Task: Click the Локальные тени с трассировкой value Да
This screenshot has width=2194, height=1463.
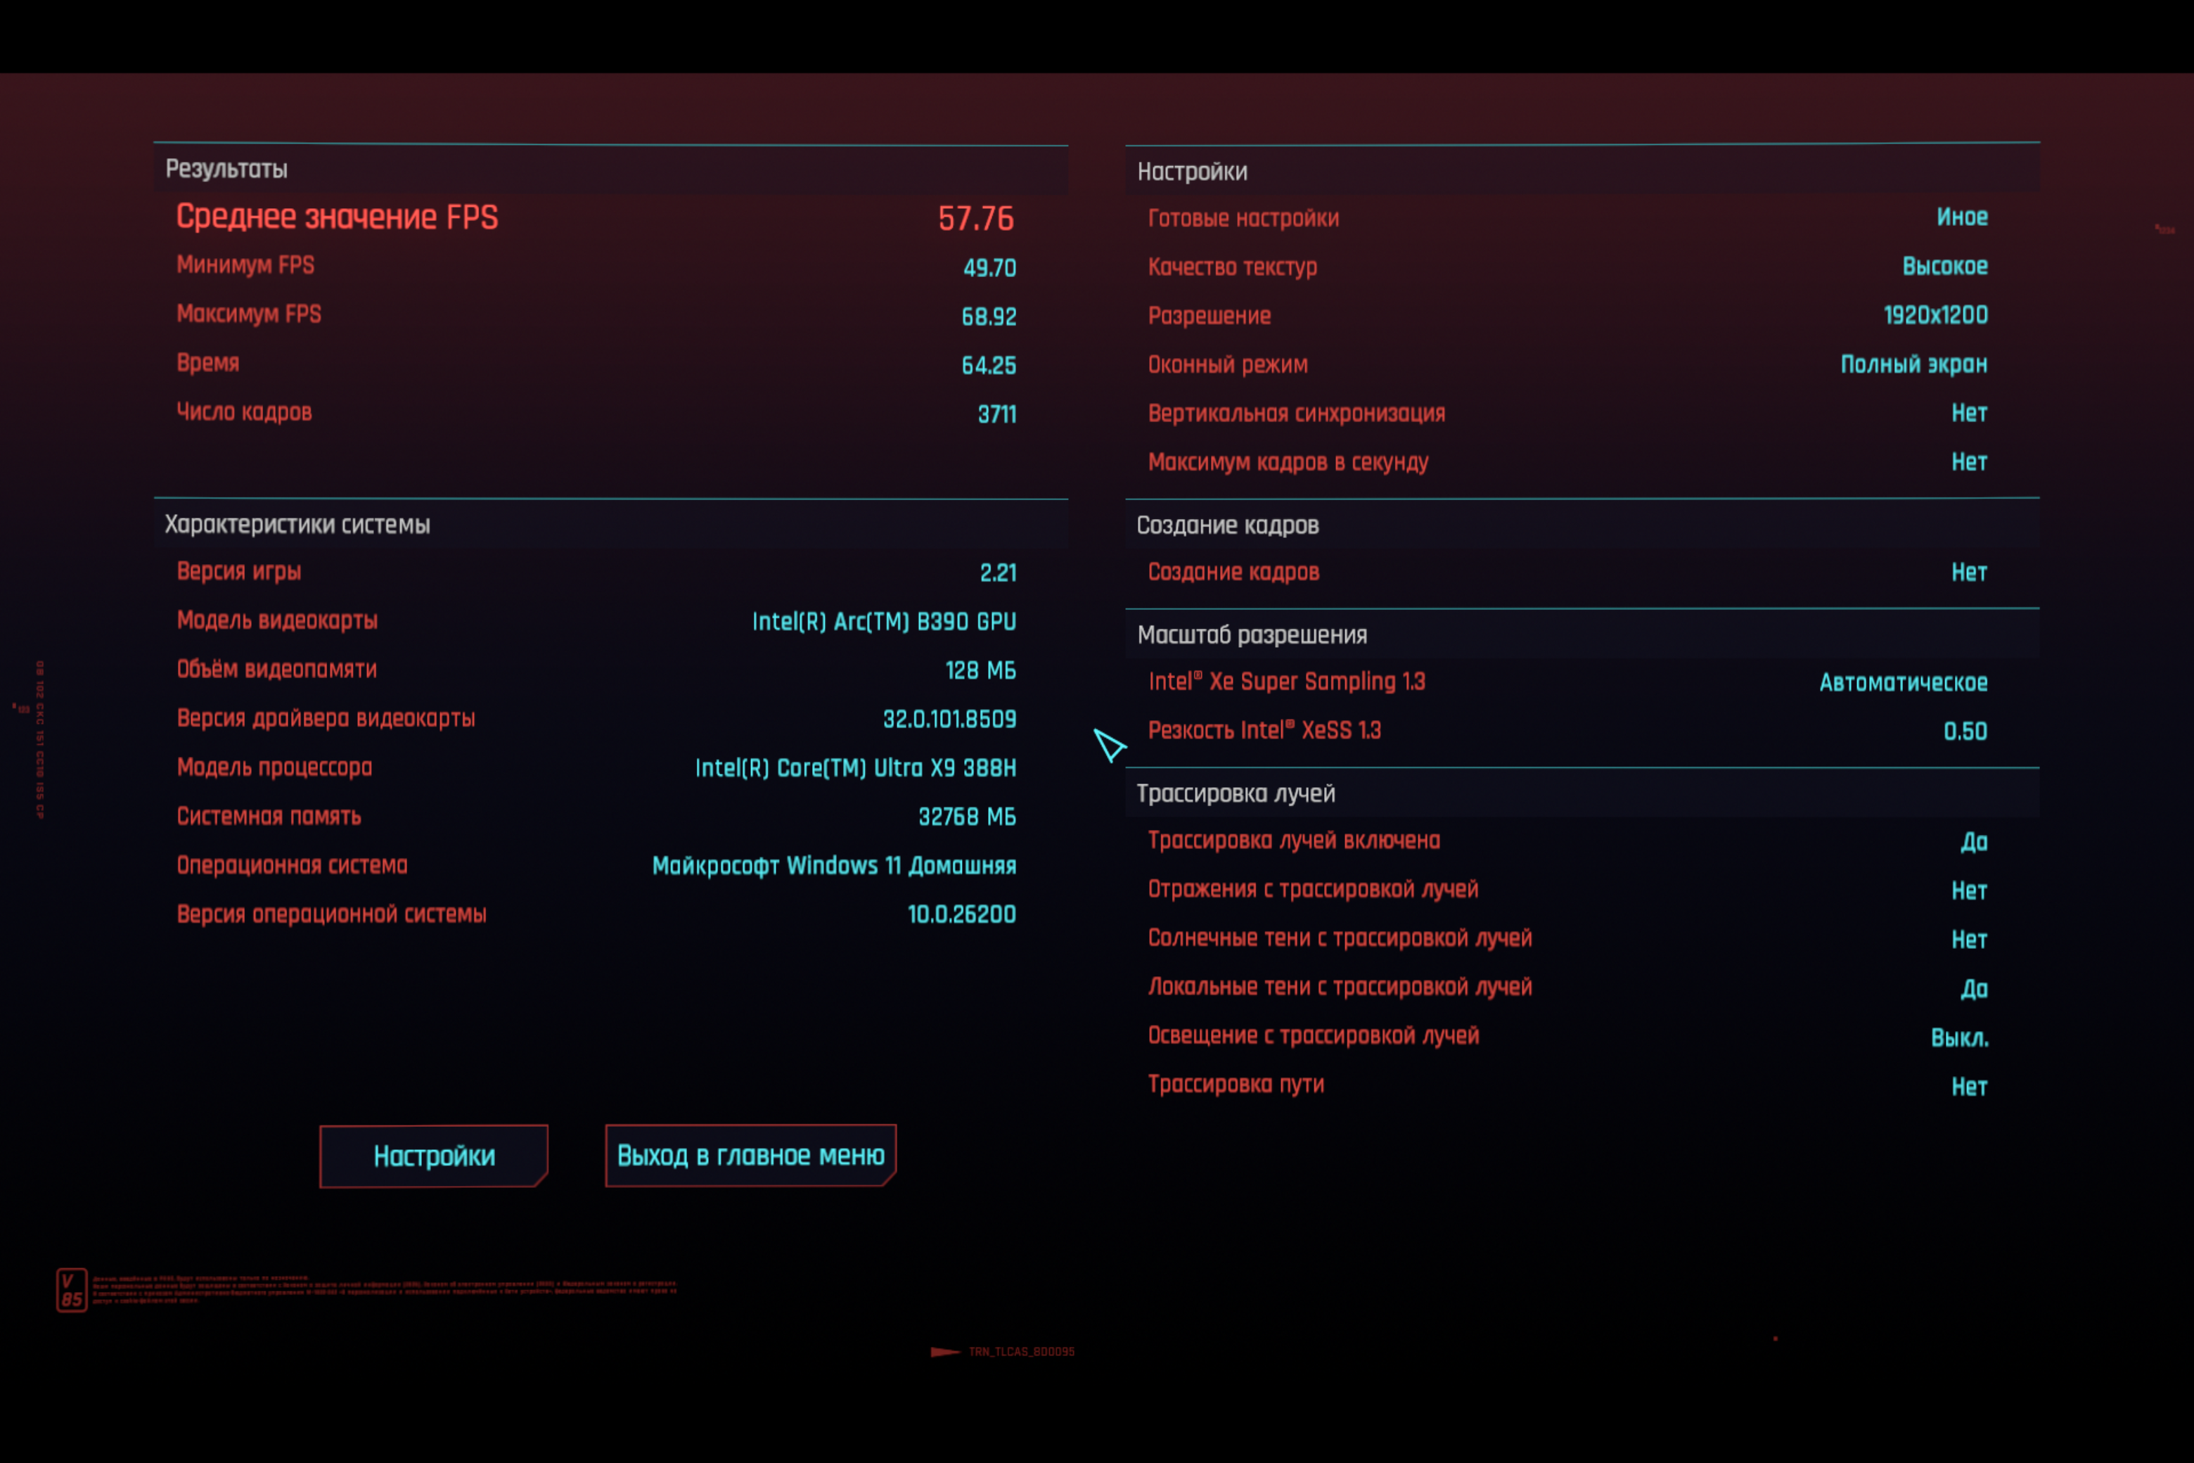Action: (1974, 988)
